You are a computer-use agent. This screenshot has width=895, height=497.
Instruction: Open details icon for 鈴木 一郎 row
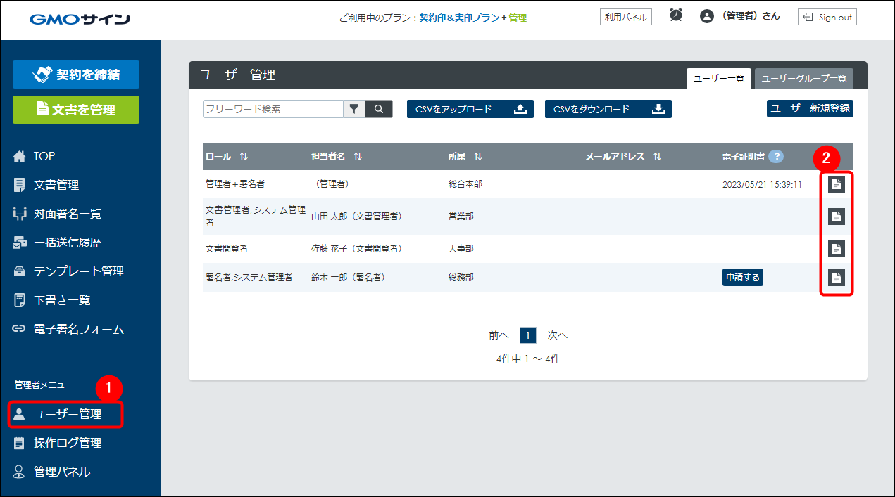[836, 278]
